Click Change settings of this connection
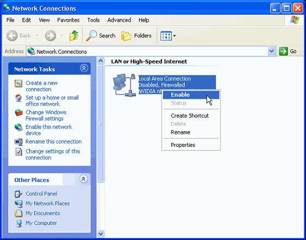The image size is (306, 240). pos(53,154)
